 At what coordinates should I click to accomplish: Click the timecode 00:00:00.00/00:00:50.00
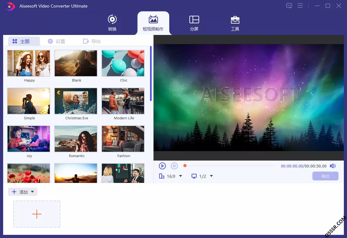(304, 166)
